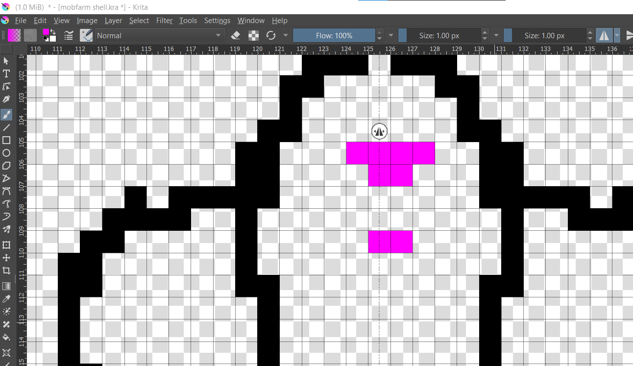Open the Layer menu

(x=113, y=21)
